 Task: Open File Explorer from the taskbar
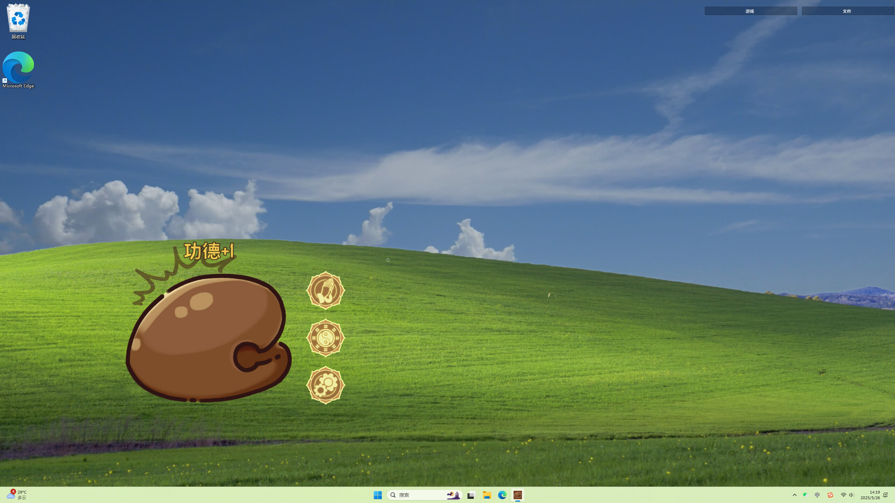coord(487,495)
